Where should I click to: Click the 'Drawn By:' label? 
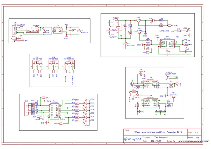(171, 141)
